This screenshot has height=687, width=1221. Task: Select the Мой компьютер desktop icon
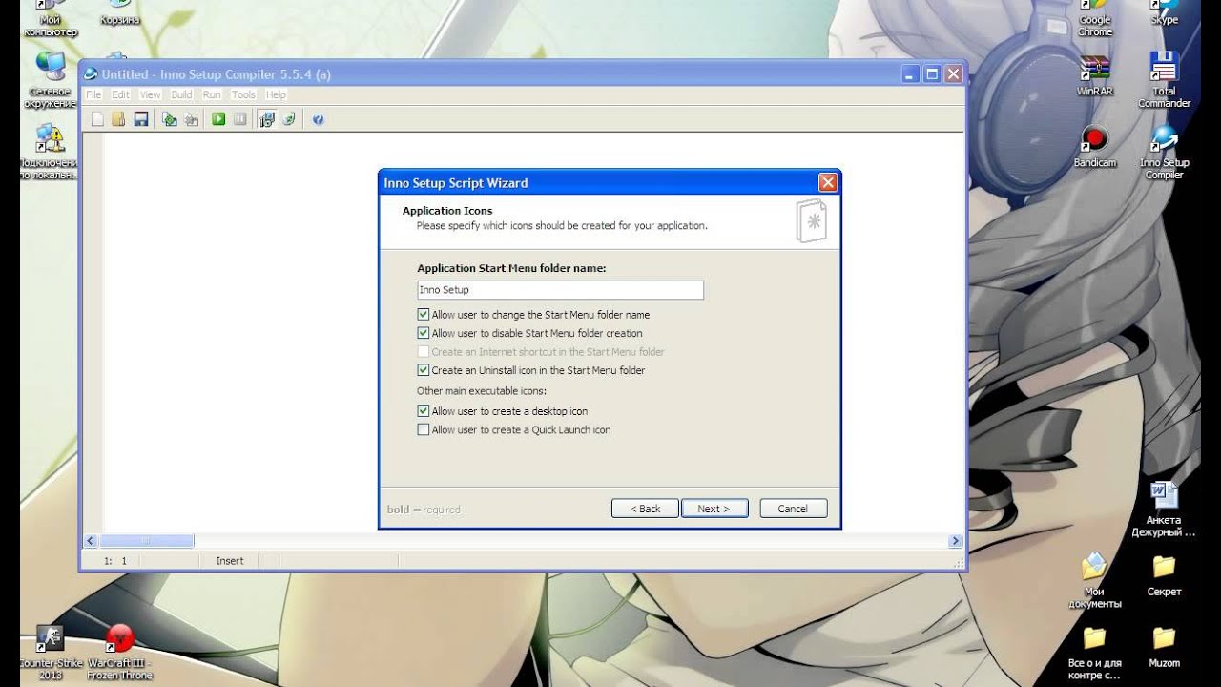pos(51,19)
